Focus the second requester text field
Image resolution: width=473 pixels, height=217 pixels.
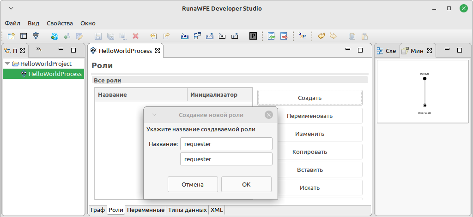pos(226,159)
